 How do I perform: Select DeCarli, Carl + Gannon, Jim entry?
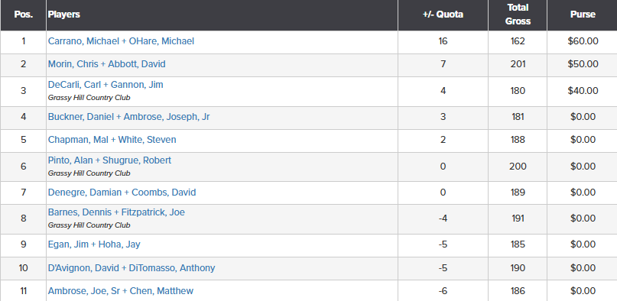[x=106, y=85]
